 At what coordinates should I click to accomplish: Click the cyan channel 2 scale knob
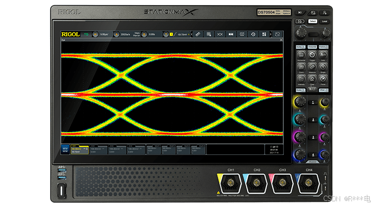click(x=300, y=119)
